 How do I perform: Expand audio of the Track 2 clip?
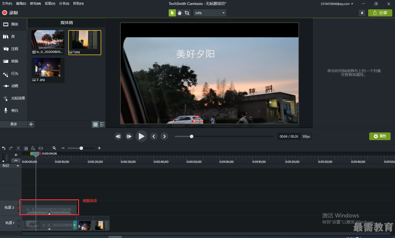(x=49, y=213)
